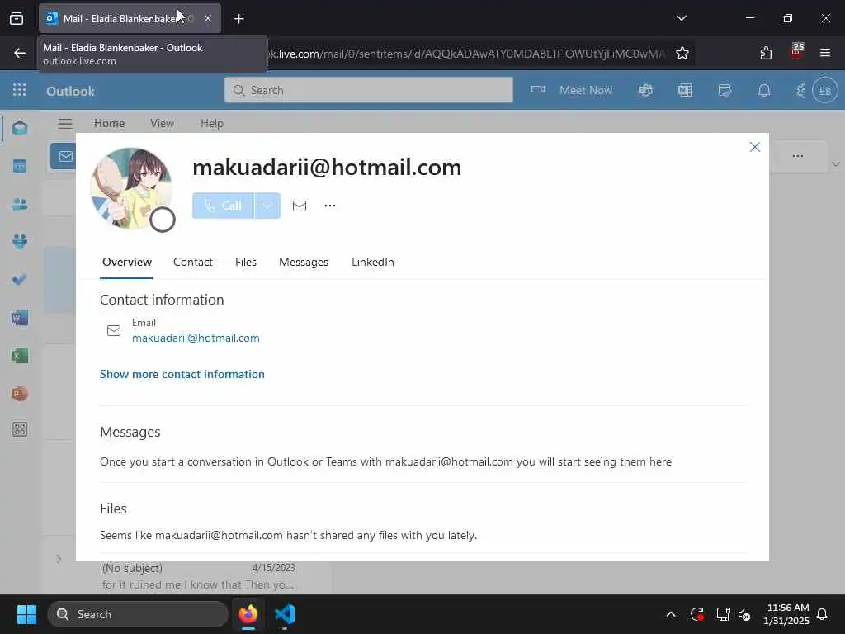The image size is (845, 634).
Task: Click the muted volume tray icon
Action: pos(744,614)
